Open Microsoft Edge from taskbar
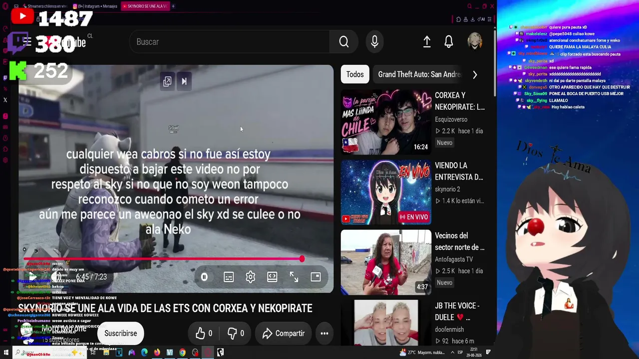The width and height of the screenshot is (639, 359). tap(144, 353)
